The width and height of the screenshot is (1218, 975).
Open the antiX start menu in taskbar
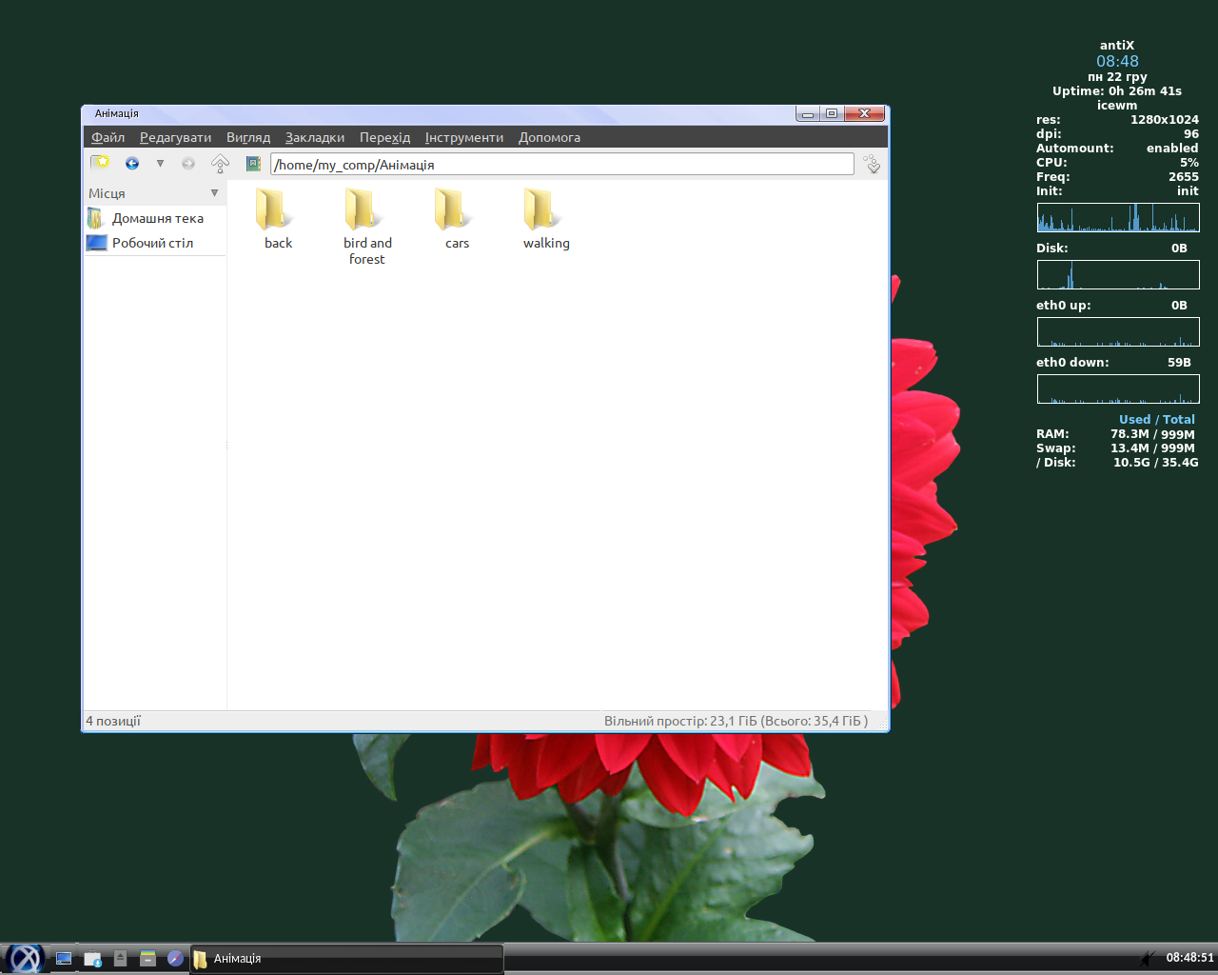25,958
